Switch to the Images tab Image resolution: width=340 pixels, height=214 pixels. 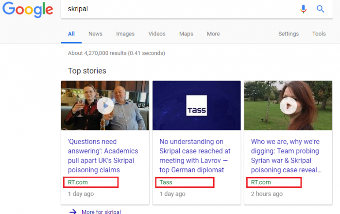tap(125, 34)
